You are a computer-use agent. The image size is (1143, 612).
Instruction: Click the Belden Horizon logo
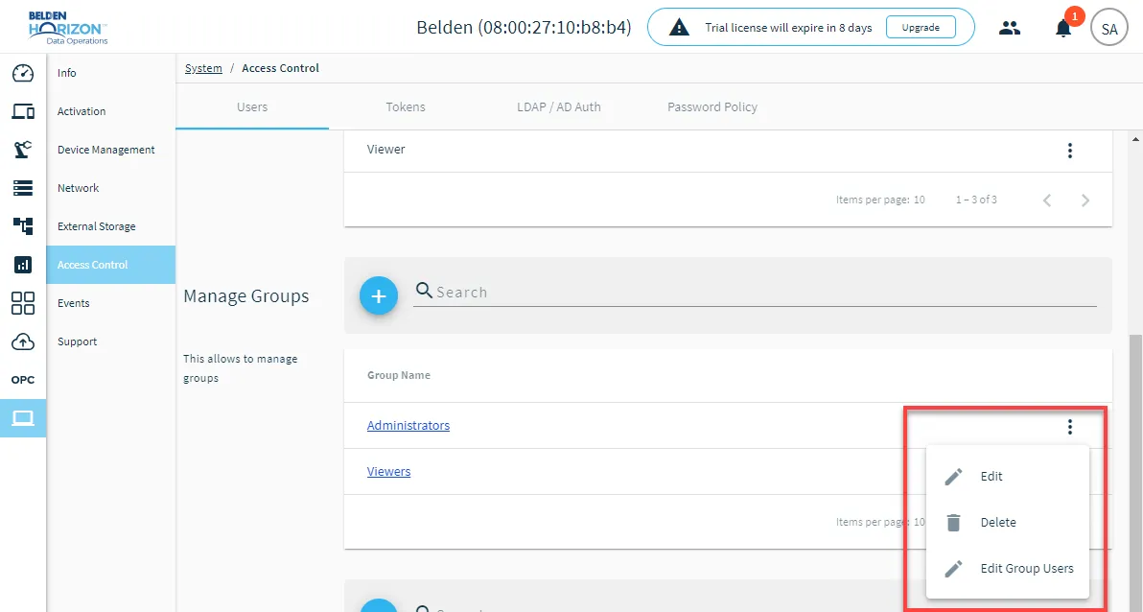point(68,28)
